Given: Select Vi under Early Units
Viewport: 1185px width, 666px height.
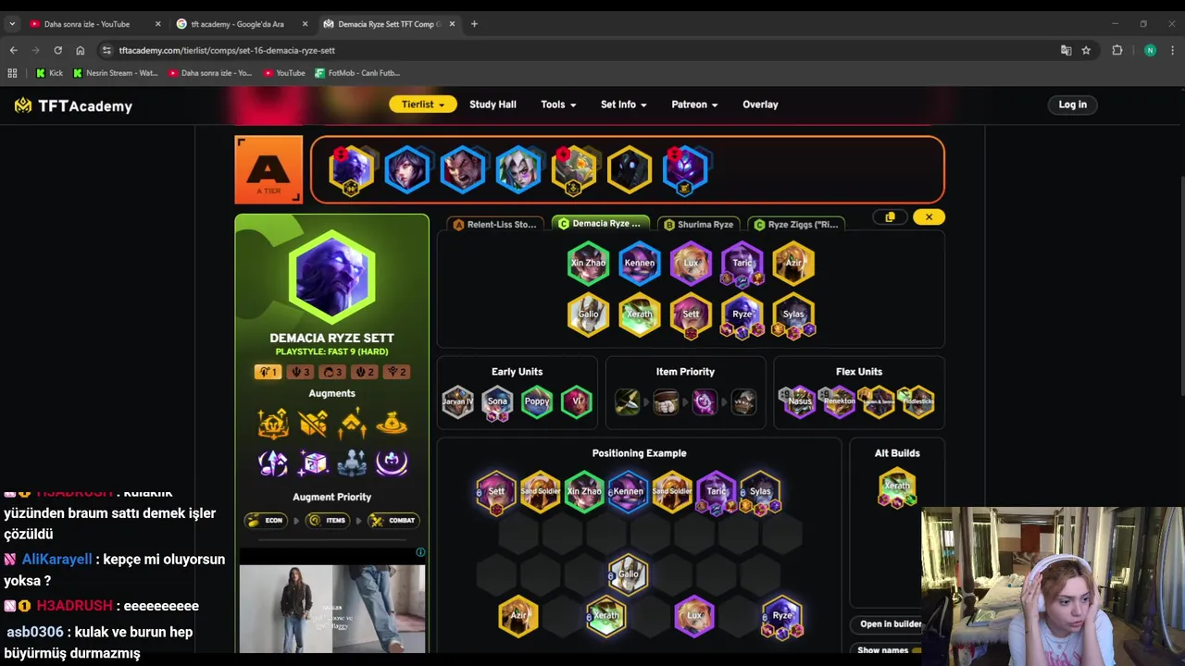Looking at the screenshot, I should tap(576, 401).
